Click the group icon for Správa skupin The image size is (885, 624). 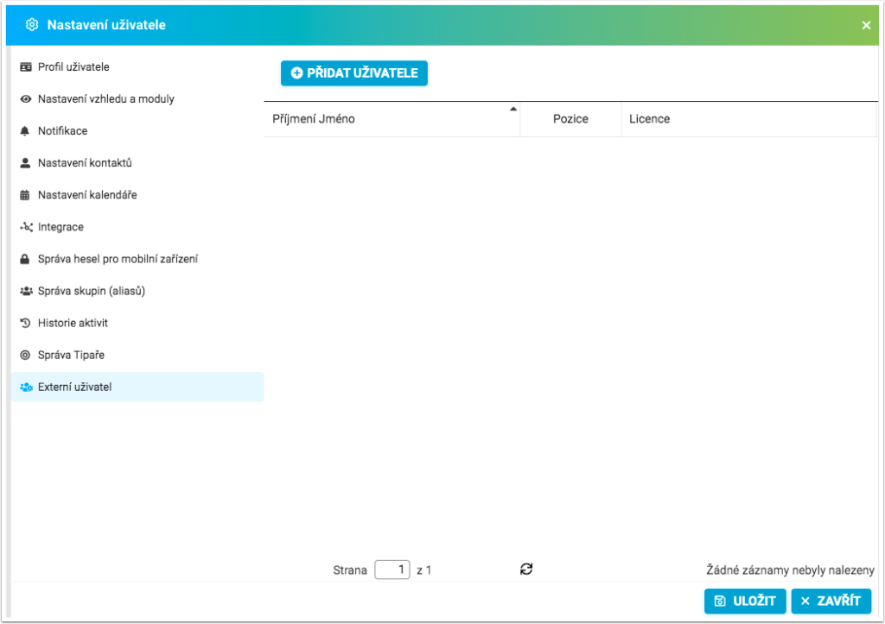click(26, 291)
